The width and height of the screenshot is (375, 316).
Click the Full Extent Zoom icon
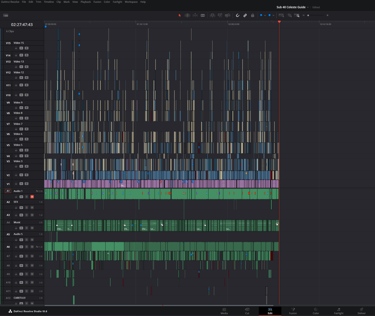coord(281,15)
